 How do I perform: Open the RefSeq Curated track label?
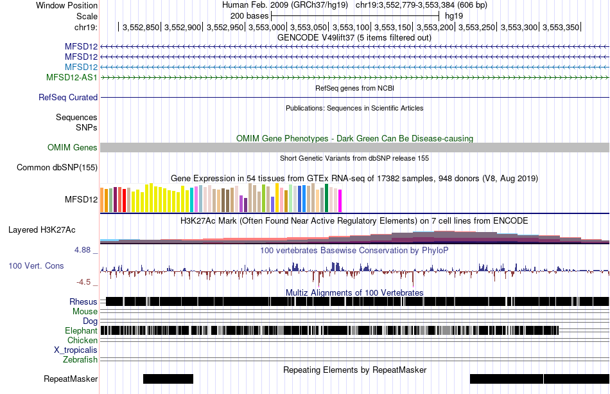[68, 97]
